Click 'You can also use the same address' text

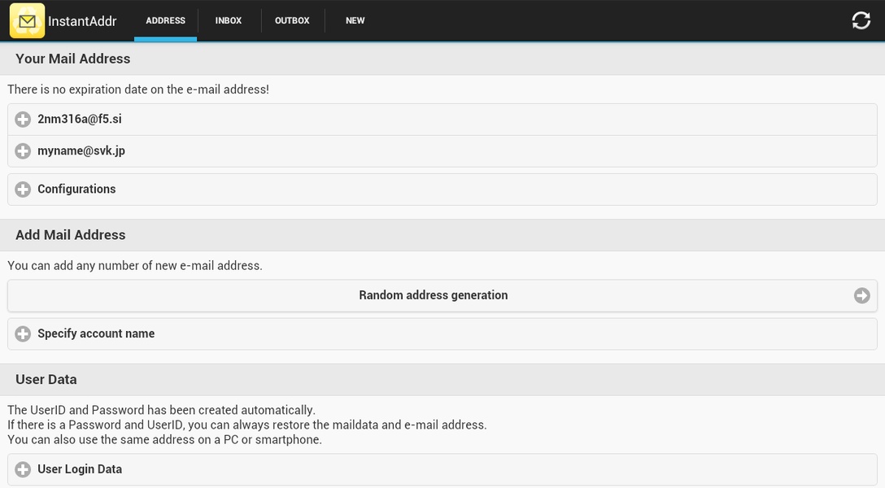pos(165,439)
